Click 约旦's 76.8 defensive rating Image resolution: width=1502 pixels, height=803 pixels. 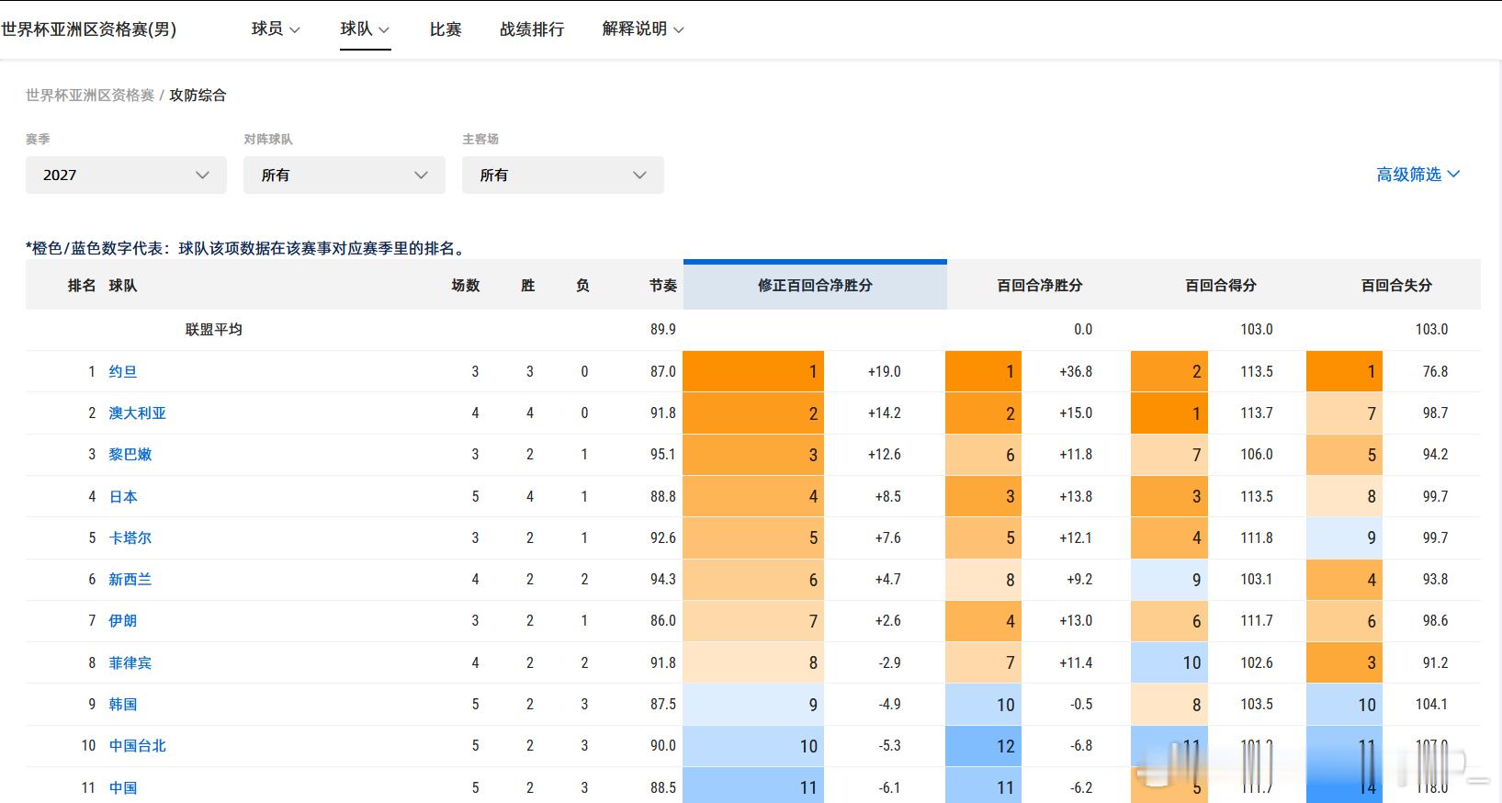click(x=1435, y=371)
